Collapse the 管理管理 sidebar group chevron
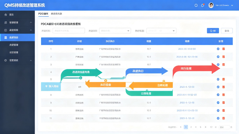 click(x=31, y=23)
